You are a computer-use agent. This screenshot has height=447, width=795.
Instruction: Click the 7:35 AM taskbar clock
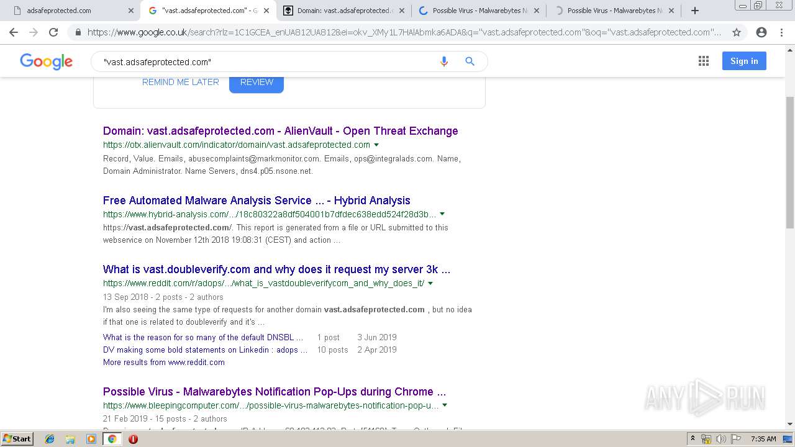763,439
